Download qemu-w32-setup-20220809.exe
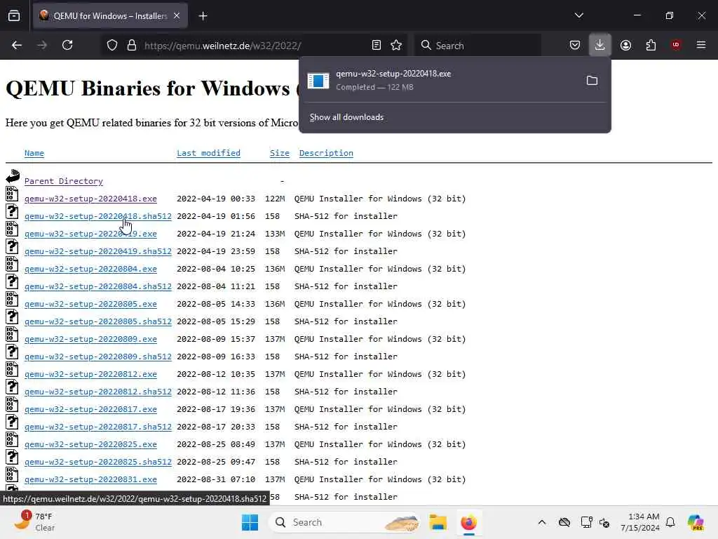The image size is (718, 539). pos(90,339)
